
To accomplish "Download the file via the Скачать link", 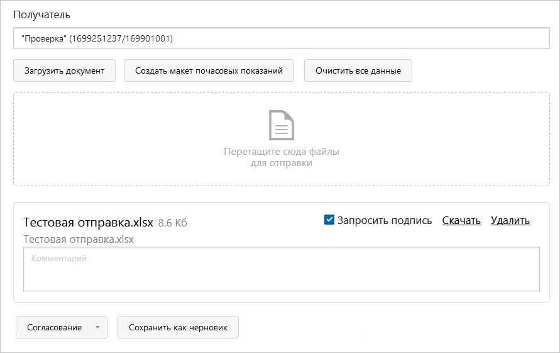I will pyautogui.click(x=461, y=220).
